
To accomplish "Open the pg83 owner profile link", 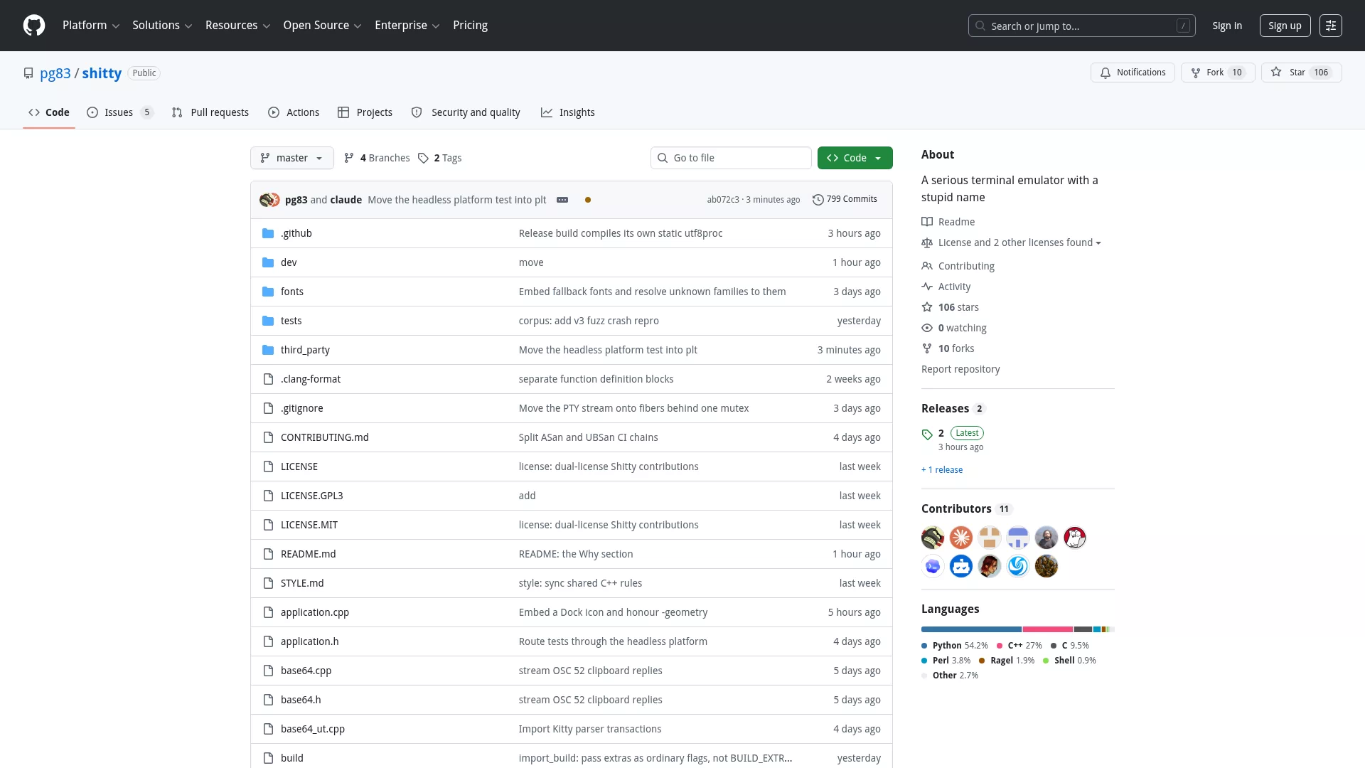I will click(x=55, y=73).
